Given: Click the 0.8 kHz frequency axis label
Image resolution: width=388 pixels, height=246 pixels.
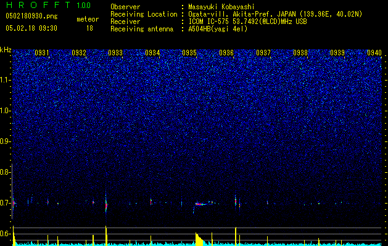Looking at the screenshot, I should coord(5,172).
